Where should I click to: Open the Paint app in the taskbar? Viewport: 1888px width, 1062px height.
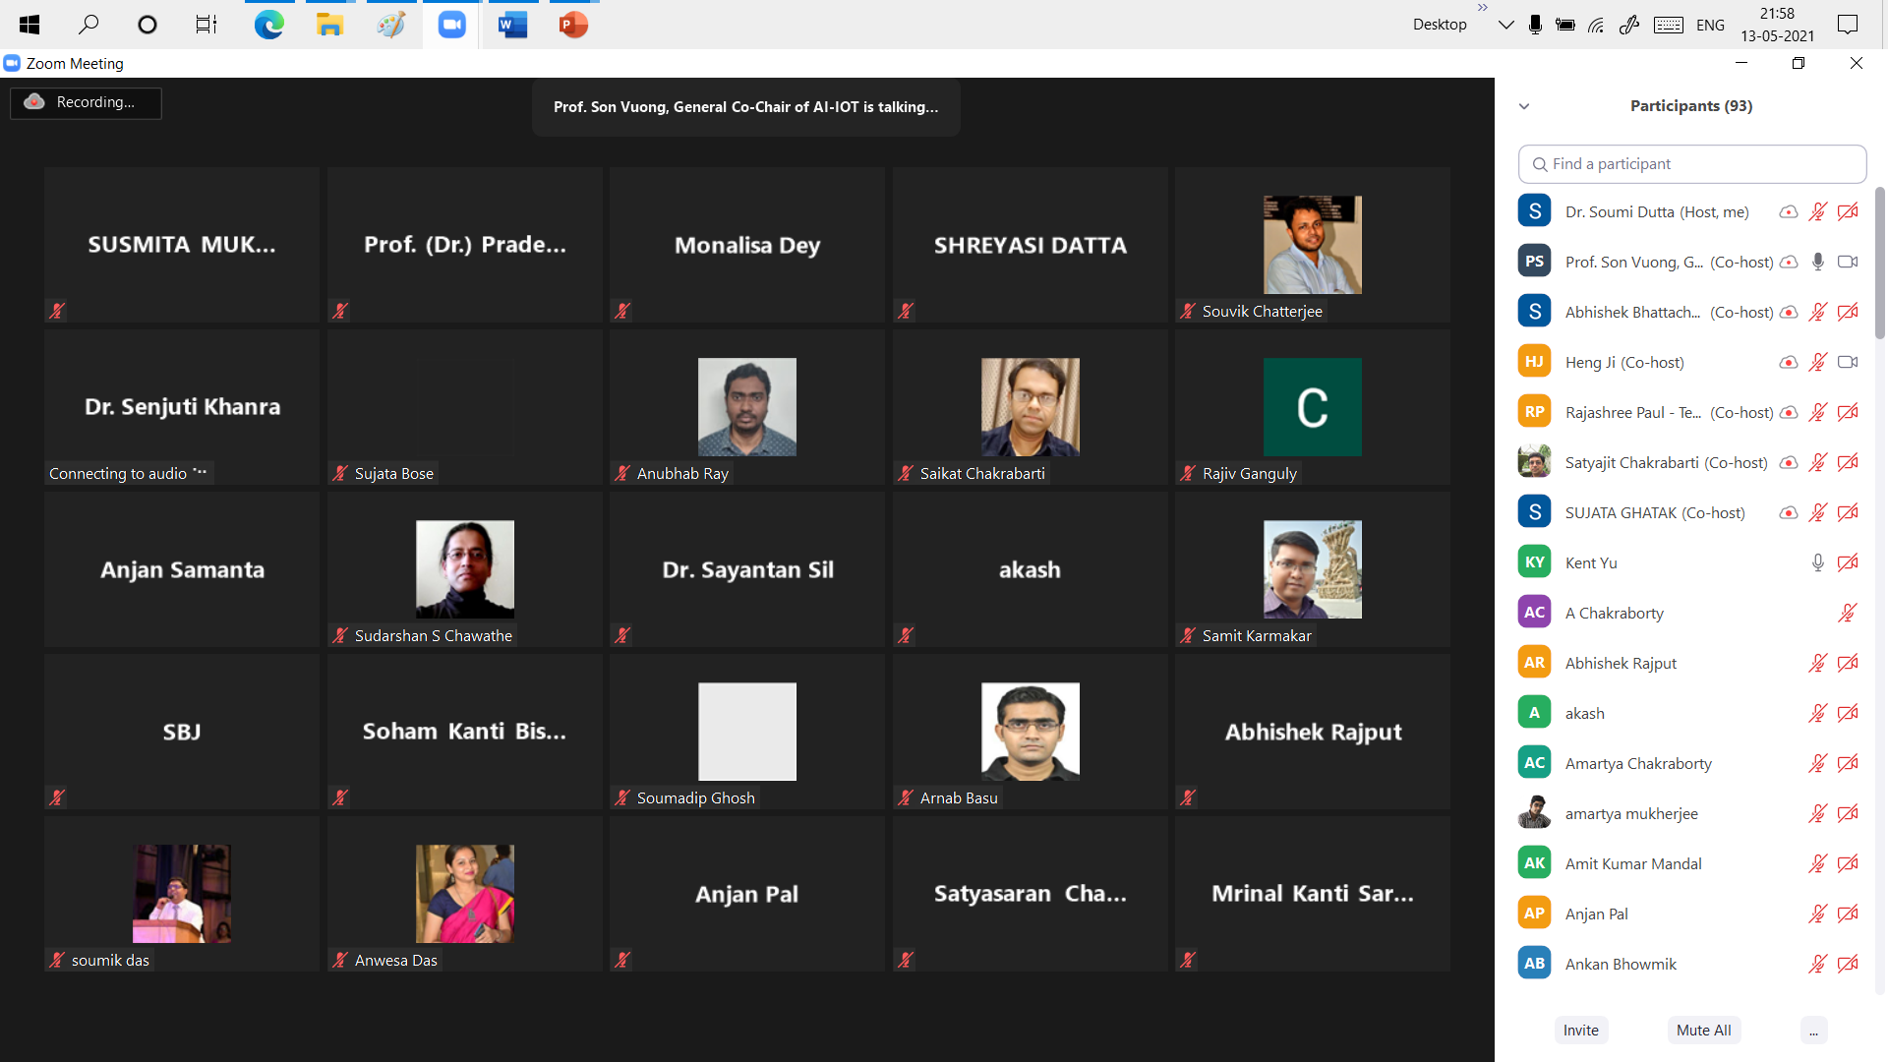[x=390, y=25]
